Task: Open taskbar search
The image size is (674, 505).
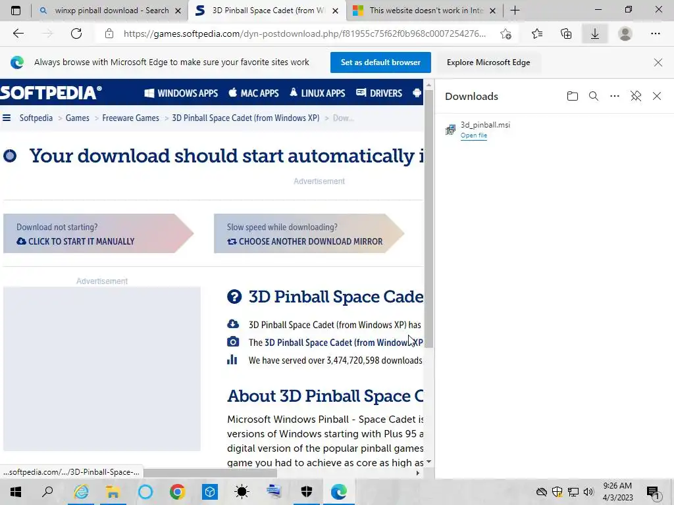Action: tap(47, 492)
